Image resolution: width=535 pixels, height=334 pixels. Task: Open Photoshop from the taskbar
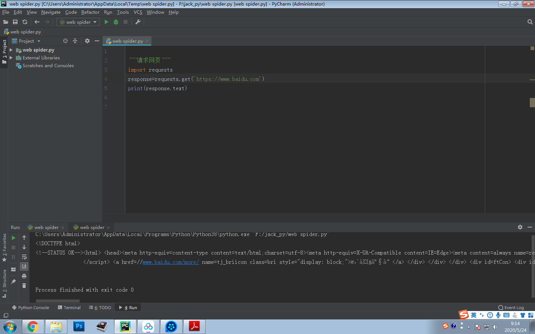pos(79,327)
